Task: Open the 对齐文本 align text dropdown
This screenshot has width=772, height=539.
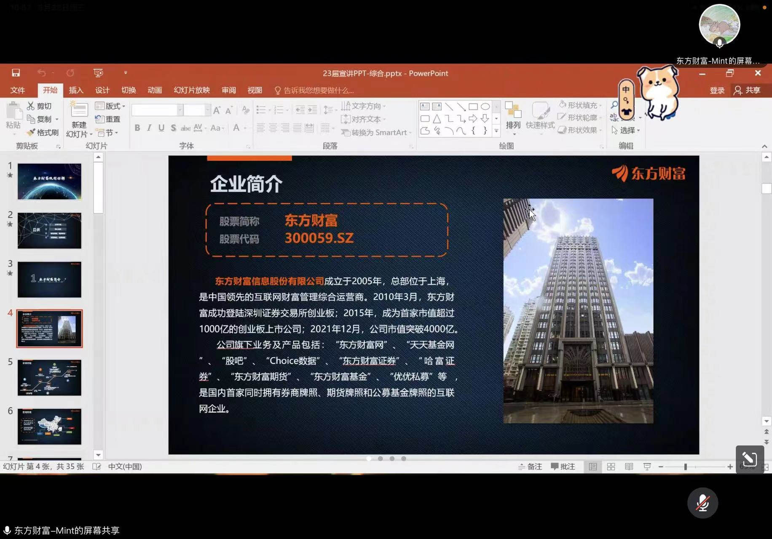Action: [363, 119]
